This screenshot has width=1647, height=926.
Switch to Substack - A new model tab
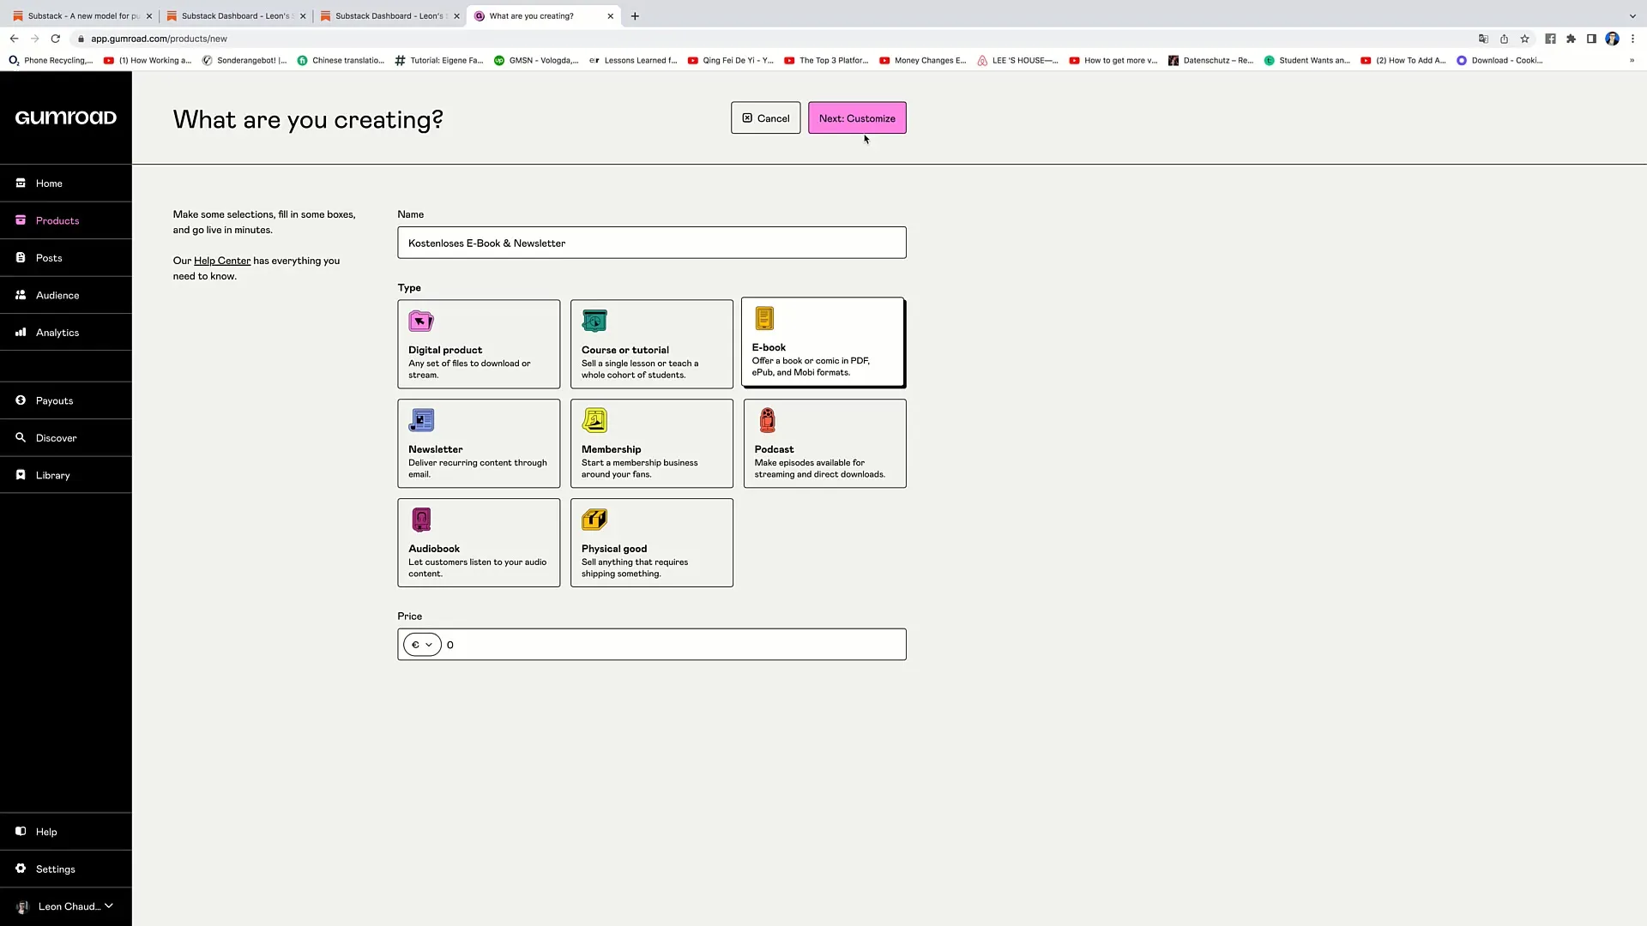[x=82, y=15]
